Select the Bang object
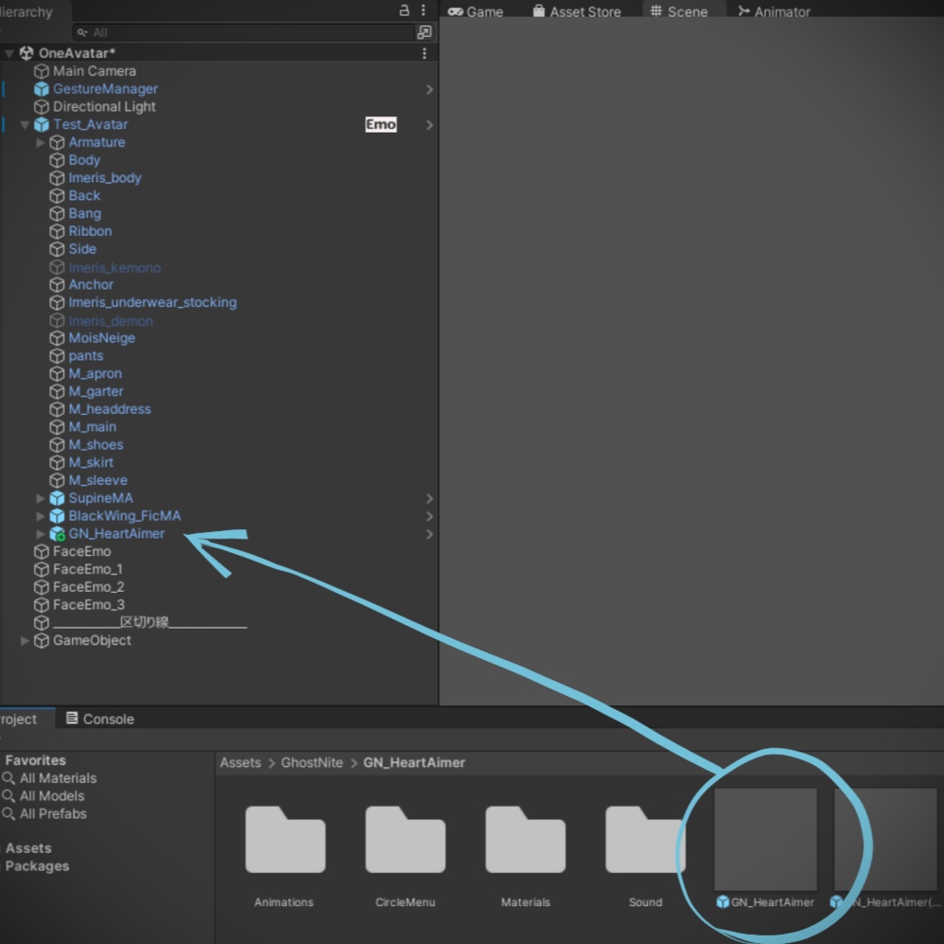 click(85, 214)
